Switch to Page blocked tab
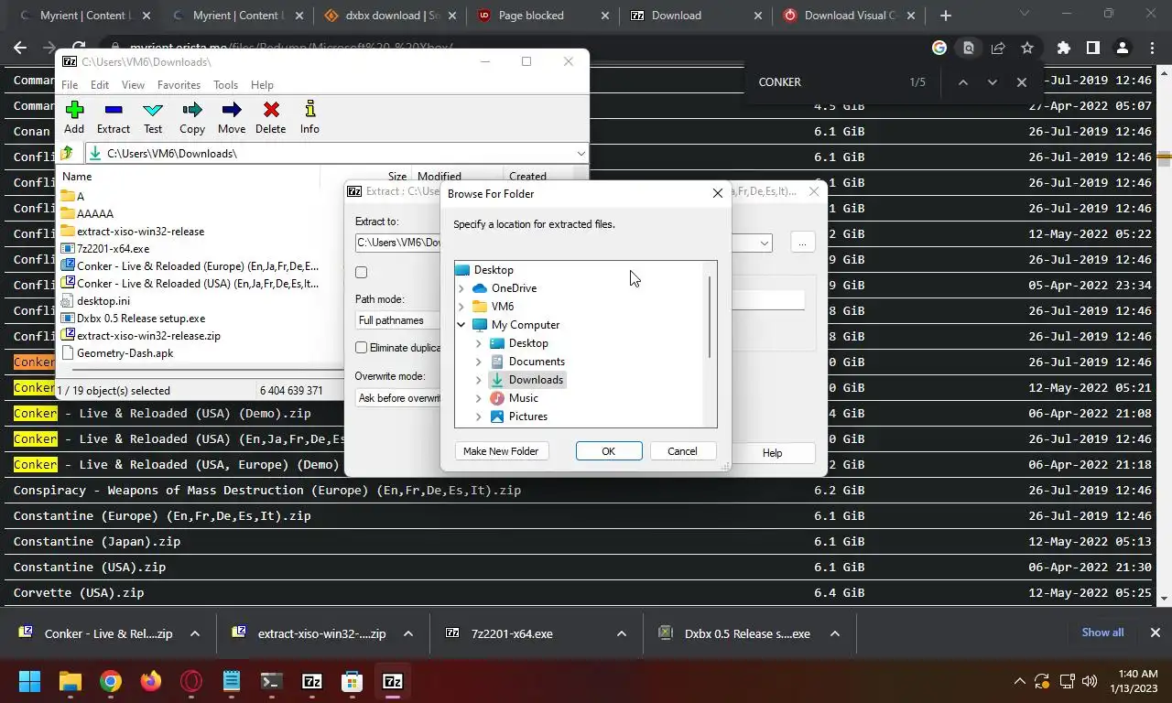The width and height of the screenshot is (1172, 703). click(542, 16)
